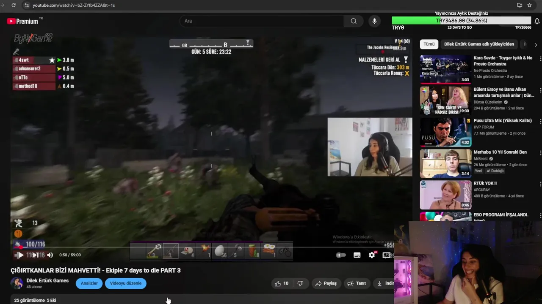Visit 'KVP FORUM' channel

pos(484,127)
